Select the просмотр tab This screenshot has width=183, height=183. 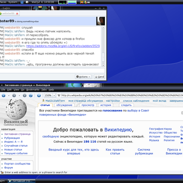click(x=88, y=105)
